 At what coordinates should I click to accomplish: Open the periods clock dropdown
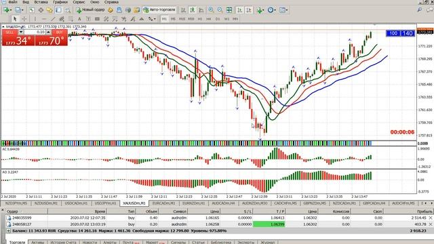(271, 10)
